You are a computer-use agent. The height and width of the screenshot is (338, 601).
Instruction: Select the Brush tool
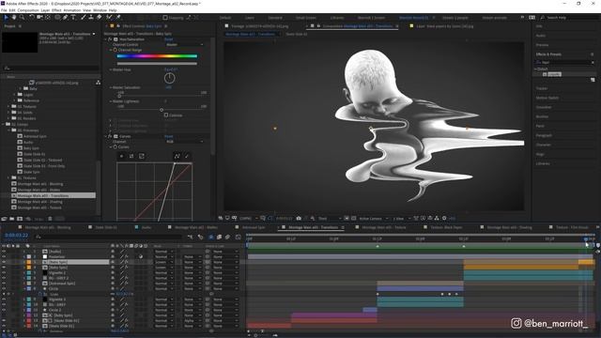click(x=84, y=17)
